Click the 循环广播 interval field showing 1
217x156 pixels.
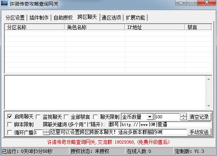[x=39, y=132]
